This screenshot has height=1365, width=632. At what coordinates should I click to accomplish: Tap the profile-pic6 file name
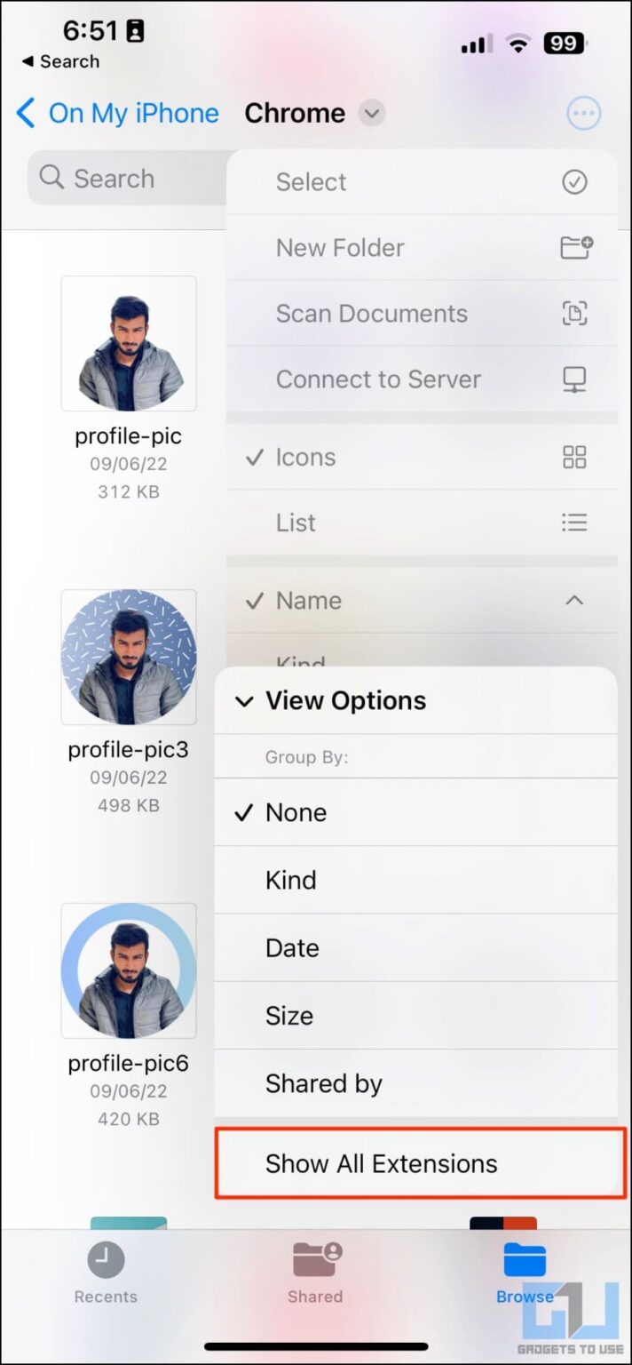tap(129, 1064)
